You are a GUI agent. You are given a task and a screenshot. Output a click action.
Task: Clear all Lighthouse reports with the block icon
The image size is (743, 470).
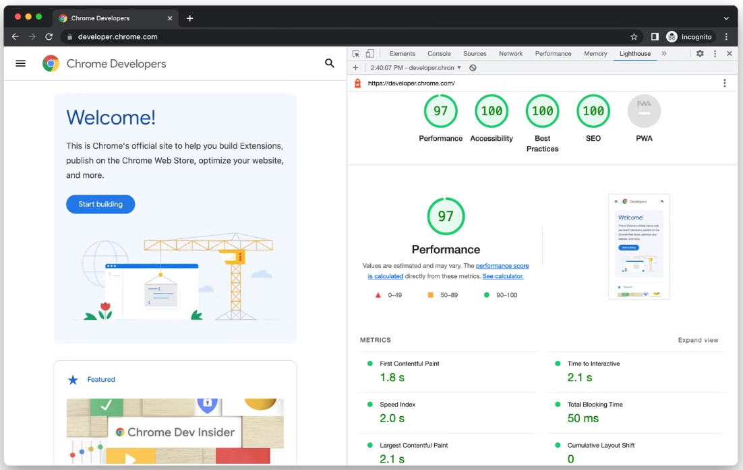(473, 67)
